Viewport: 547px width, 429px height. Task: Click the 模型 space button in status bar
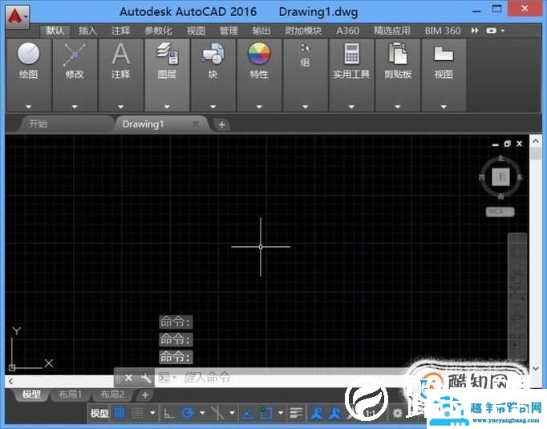(99, 414)
